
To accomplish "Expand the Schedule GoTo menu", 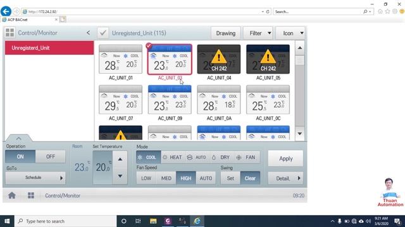I will (x=35, y=178).
